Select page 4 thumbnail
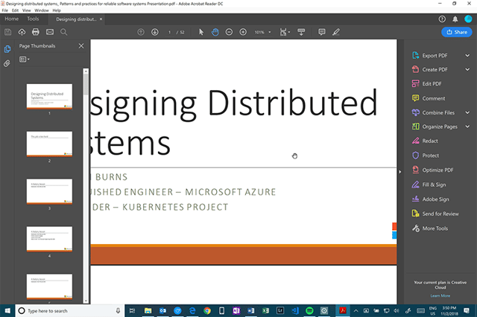This screenshot has height=317, width=477. coord(49,239)
